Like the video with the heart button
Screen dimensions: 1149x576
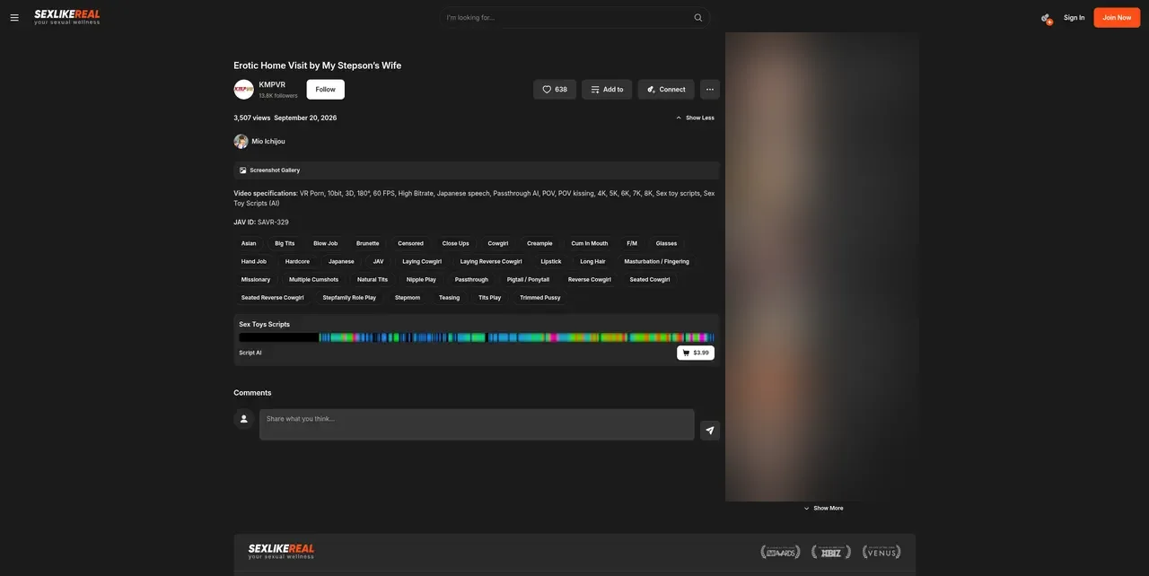pyautogui.click(x=555, y=90)
